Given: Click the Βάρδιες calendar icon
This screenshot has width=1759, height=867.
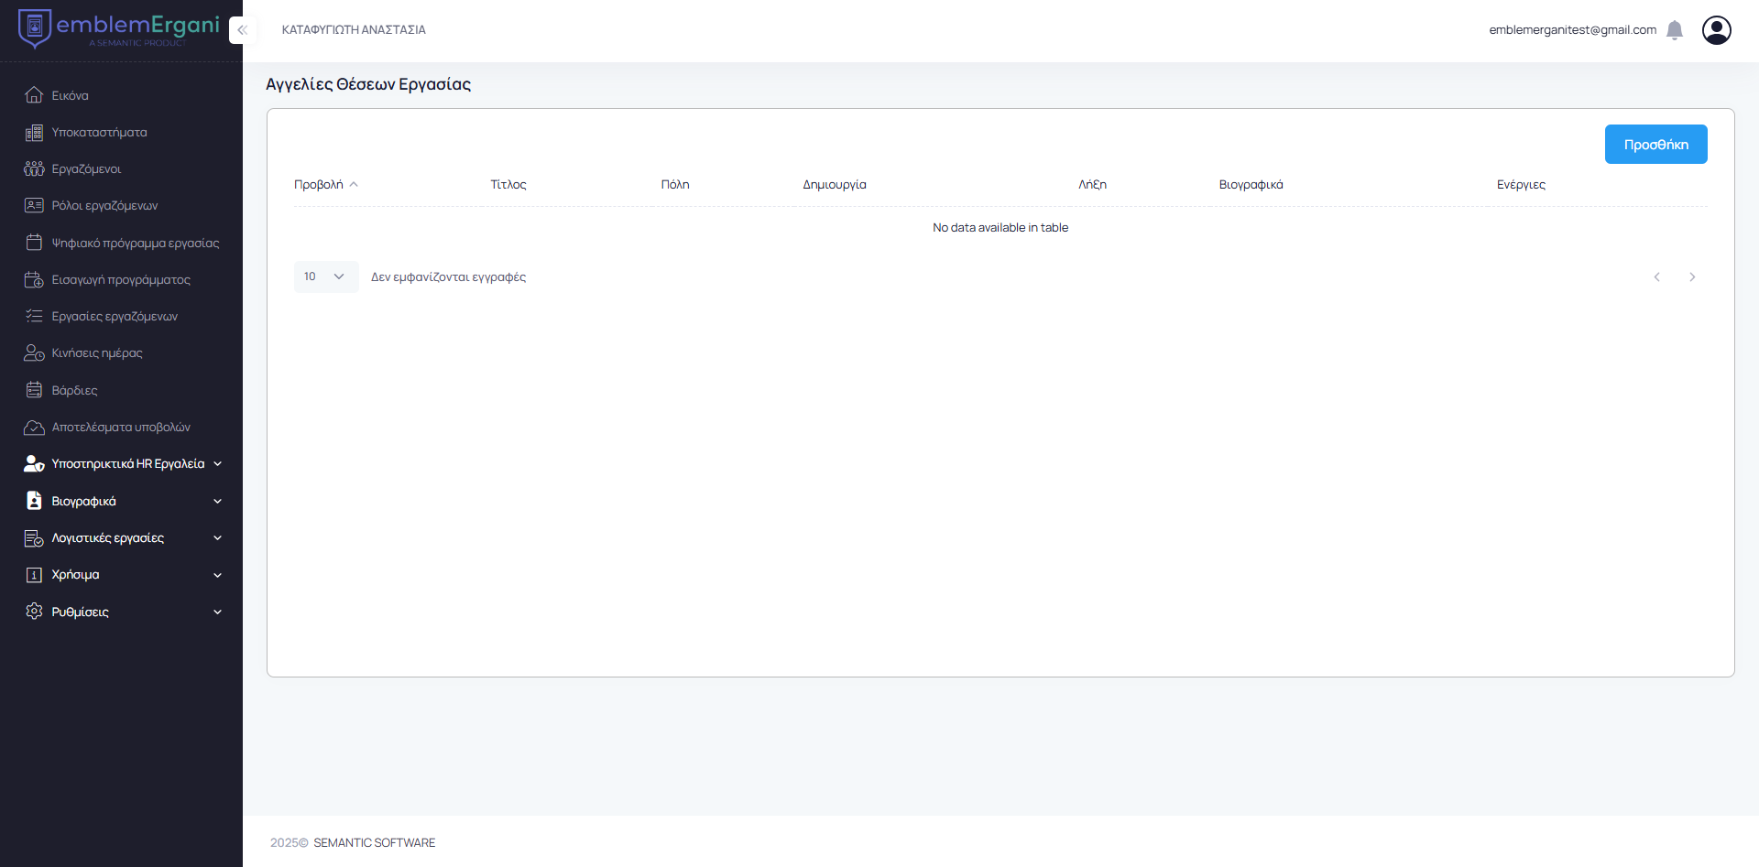Looking at the screenshot, I should pos(34,390).
